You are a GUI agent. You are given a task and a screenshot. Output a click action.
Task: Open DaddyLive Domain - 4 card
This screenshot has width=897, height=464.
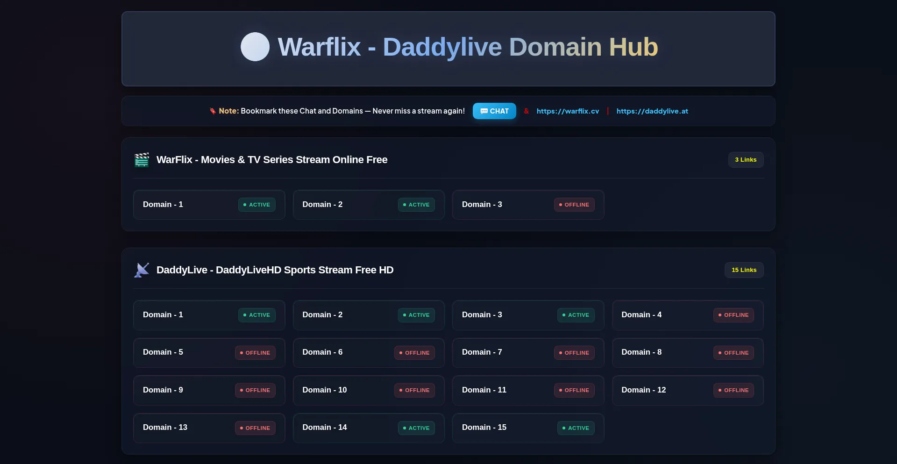[x=688, y=315]
